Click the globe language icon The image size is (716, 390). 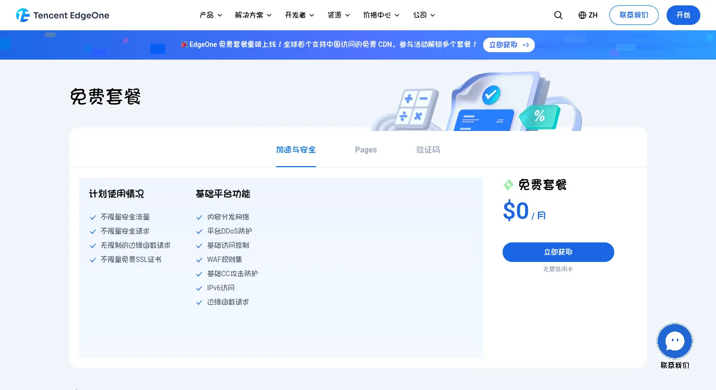[582, 15]
